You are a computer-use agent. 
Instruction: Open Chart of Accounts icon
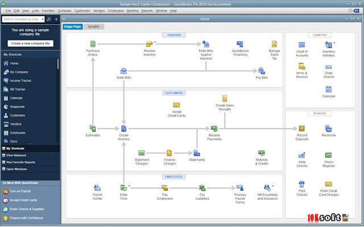tap(301, 45)
